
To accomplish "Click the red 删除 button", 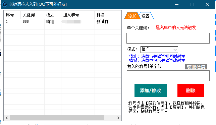I will point(191,90).
